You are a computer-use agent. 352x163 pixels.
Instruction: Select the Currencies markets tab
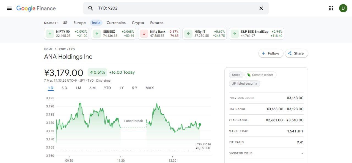116,23
